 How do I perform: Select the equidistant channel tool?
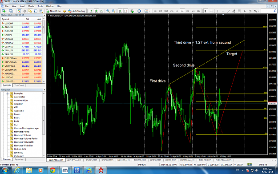pos(234,11)
